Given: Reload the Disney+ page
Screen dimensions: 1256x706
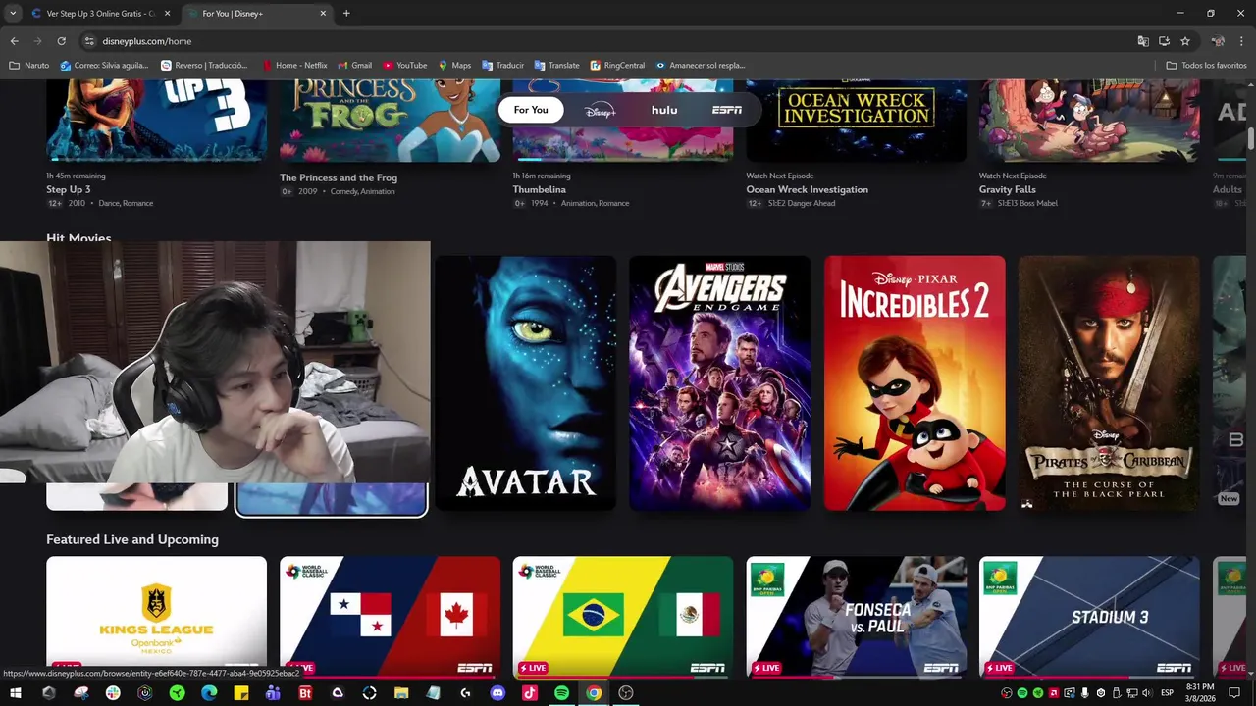Looking at the screenshot, I should coord(61,41).
